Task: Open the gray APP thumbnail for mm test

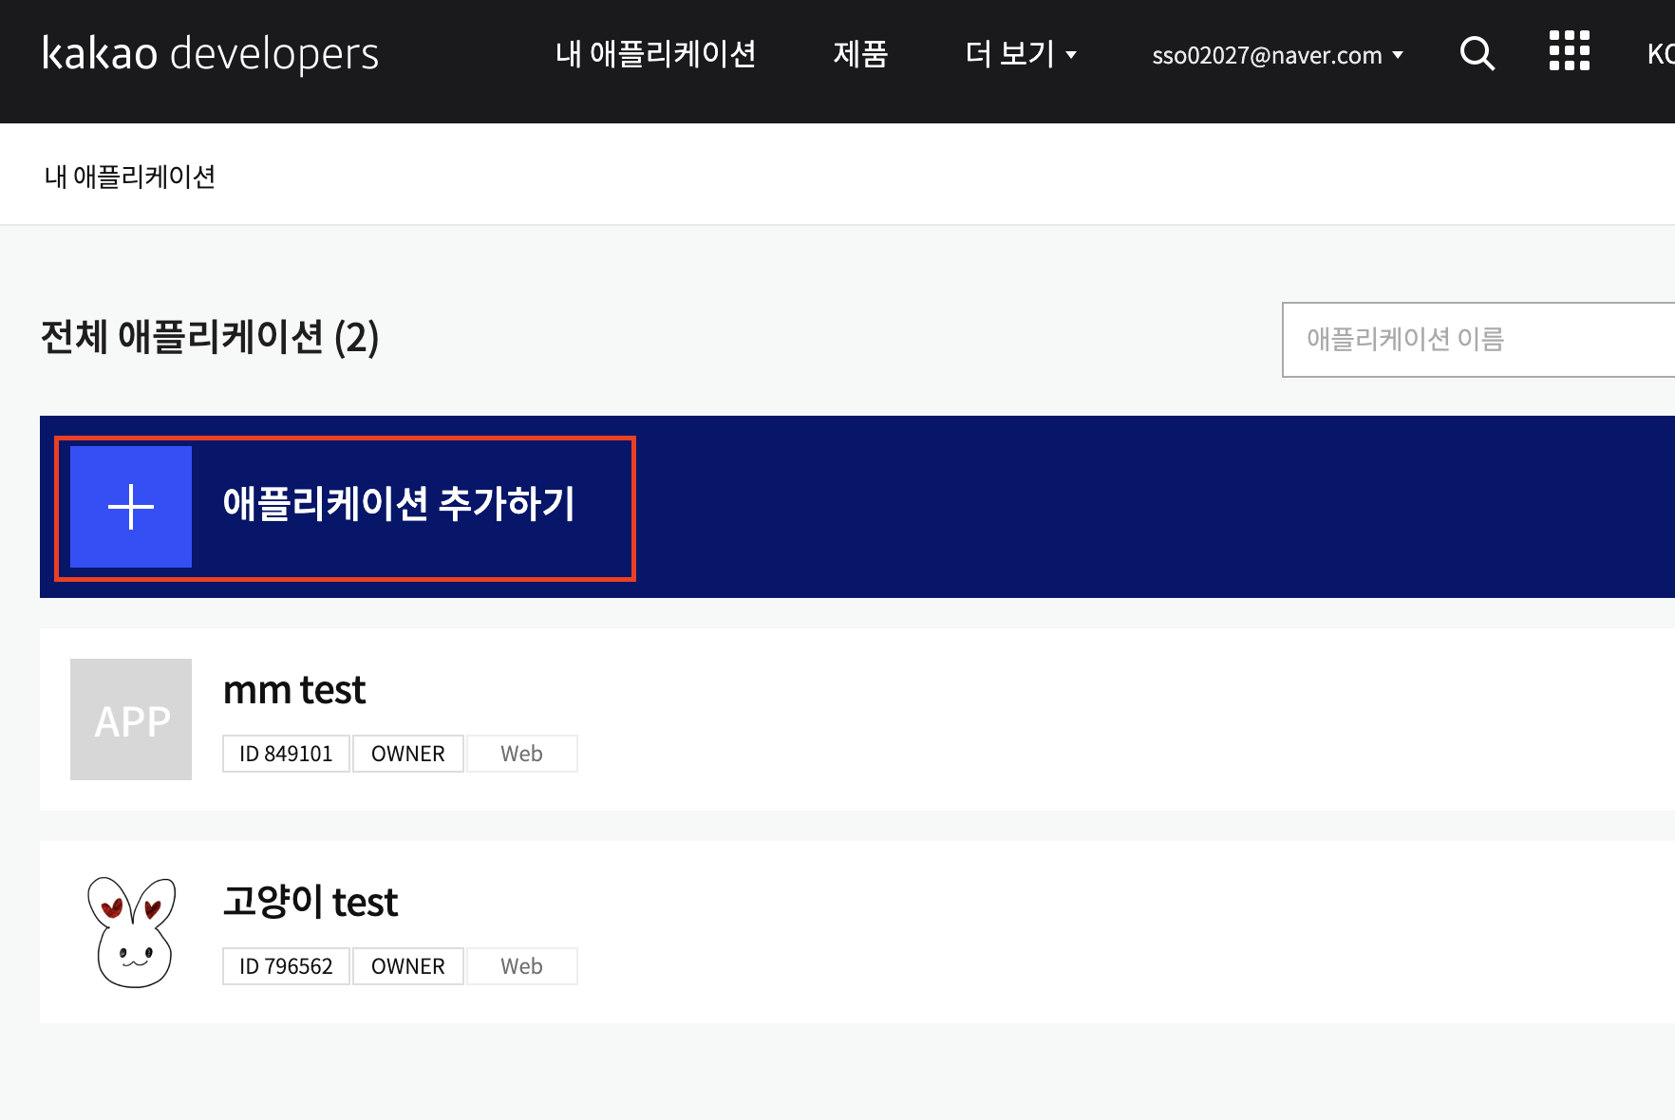Action: point(131,719)
